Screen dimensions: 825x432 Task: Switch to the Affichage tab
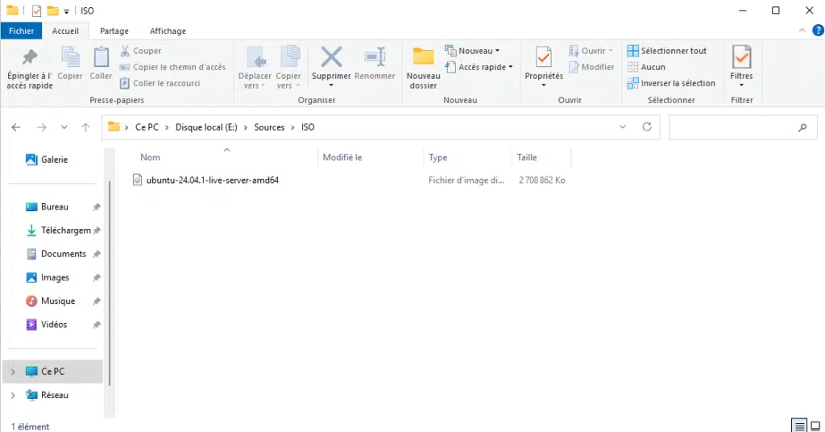[x=168, y=31]
